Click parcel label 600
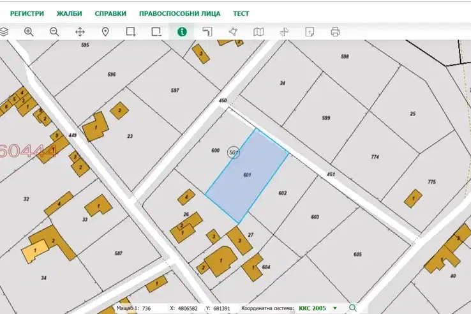Screen dimensions: 471x314 [x=215, y=150]
